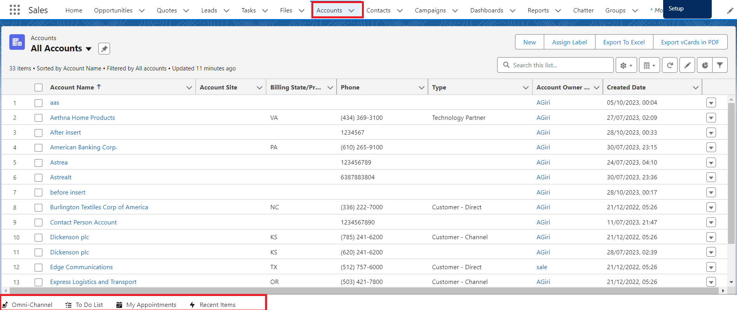Click Export vCards in PDF button
Viewport: 737px width, 310px height.
pyautogui.click(x=690, y=42)
